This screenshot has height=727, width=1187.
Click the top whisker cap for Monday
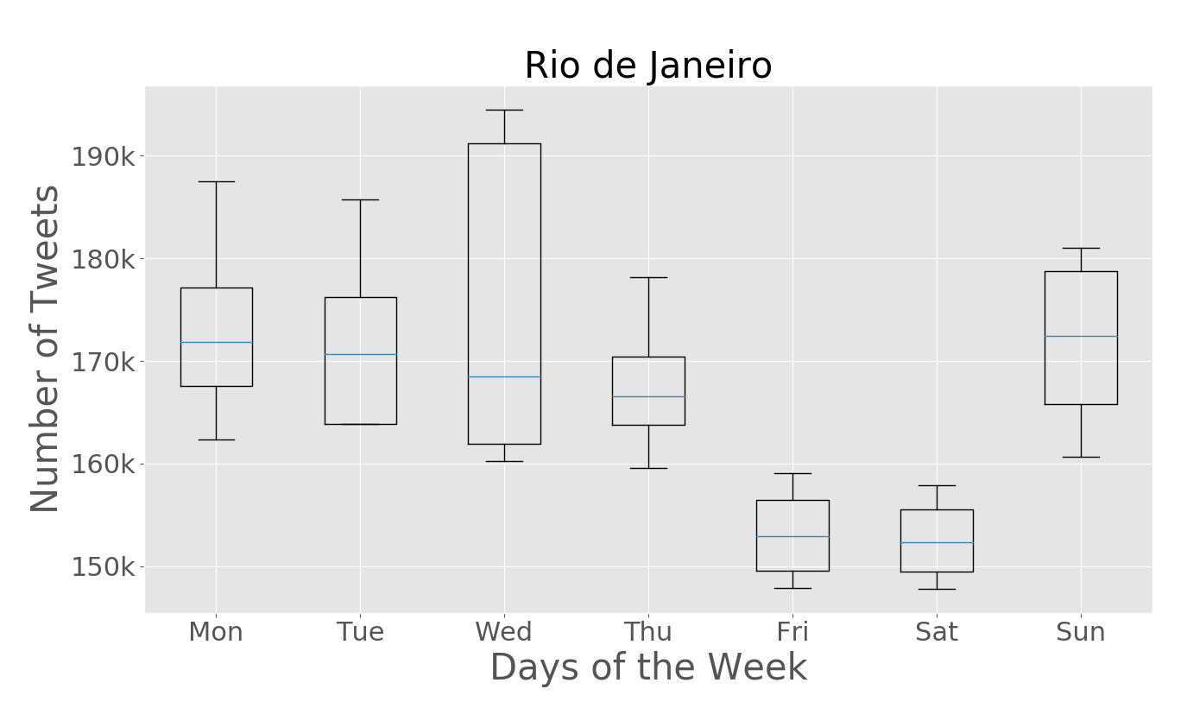pyautogui.click(x=216, y=181)
